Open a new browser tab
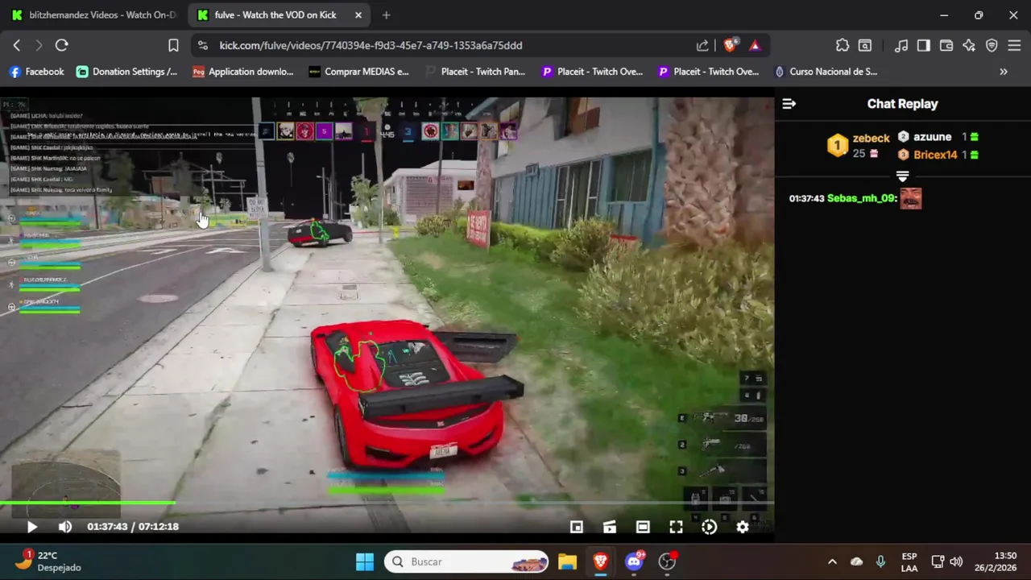 click(x=387, y=15)
